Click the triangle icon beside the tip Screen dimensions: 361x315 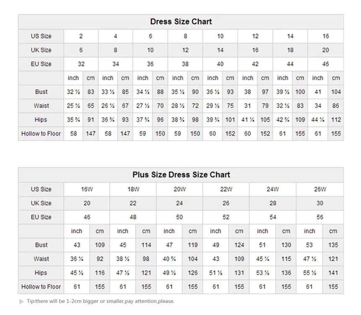pos(22,301)
